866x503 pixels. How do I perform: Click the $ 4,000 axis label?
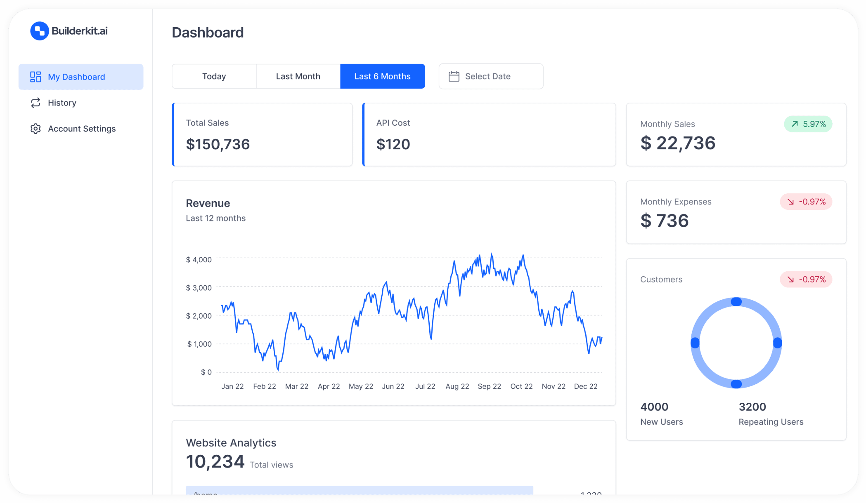[199, 260]
